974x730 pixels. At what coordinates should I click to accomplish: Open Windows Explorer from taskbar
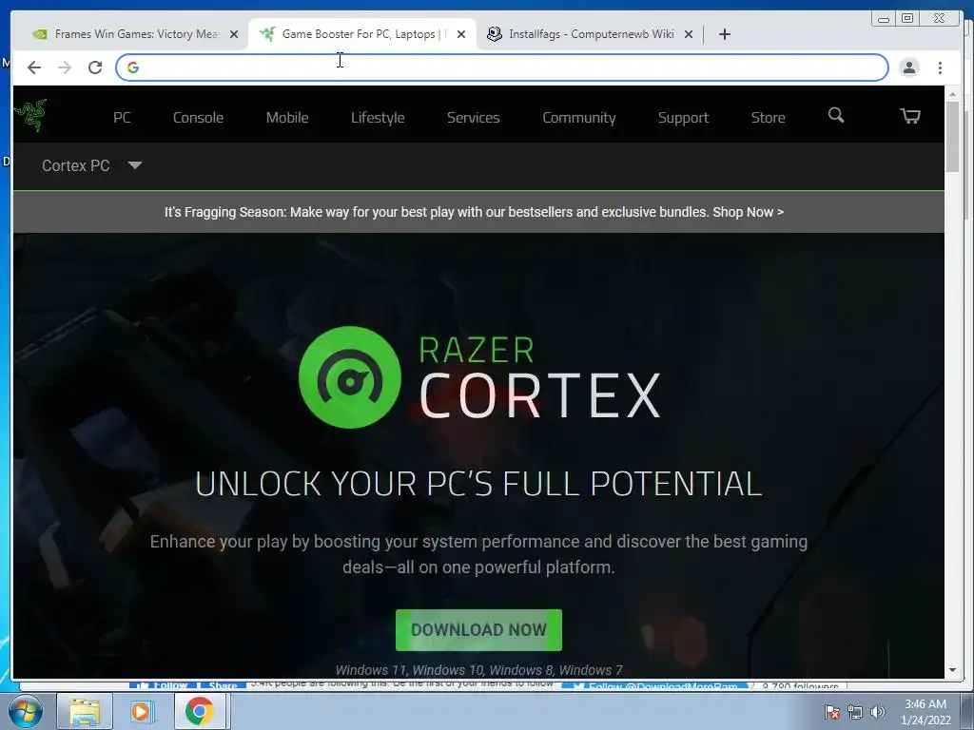(85, 711)
